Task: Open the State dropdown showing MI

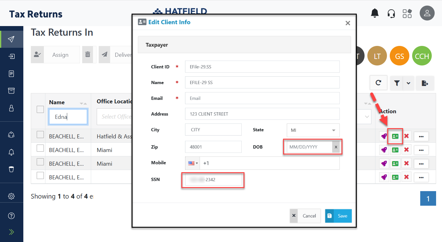Action: (x=313, y=130)
